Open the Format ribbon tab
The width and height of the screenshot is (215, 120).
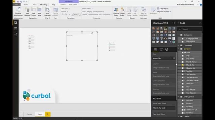63,5
